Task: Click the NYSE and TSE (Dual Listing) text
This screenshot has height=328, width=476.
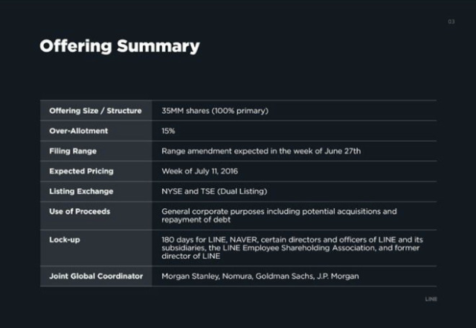Action: click(x=214, y=191)
